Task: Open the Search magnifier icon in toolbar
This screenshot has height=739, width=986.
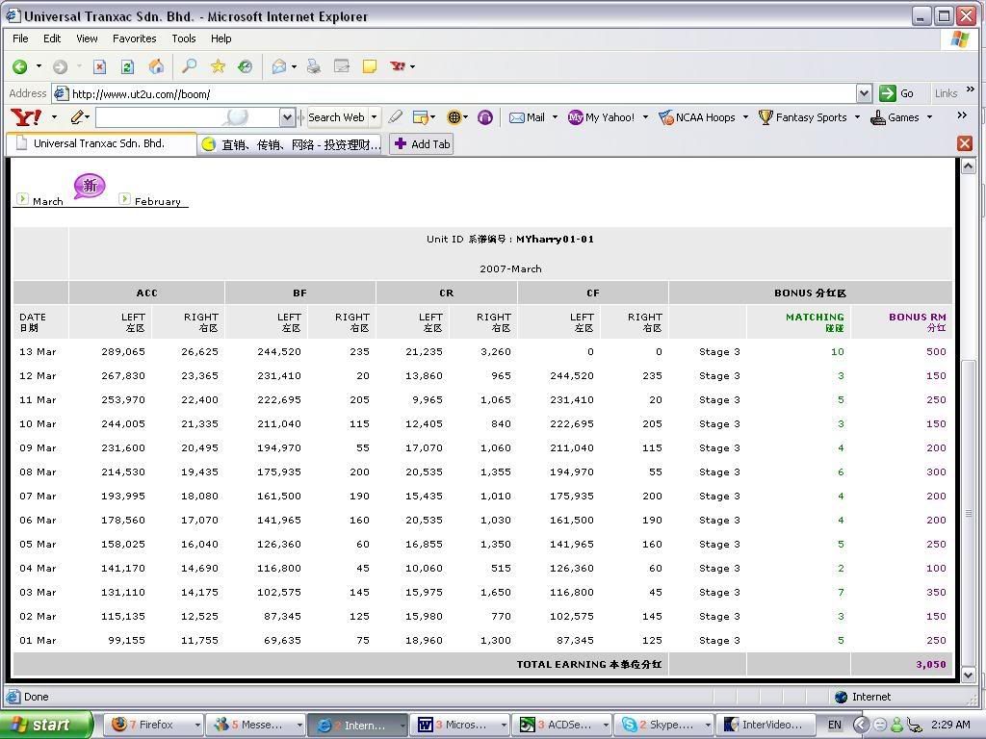Action: click(x=189, y=66)
